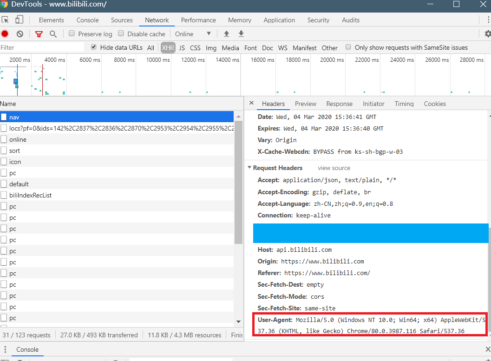Click the Filter text input field

coord(42,47)
